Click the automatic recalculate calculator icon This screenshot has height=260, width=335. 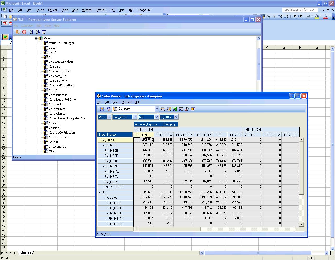pos(163,109)
